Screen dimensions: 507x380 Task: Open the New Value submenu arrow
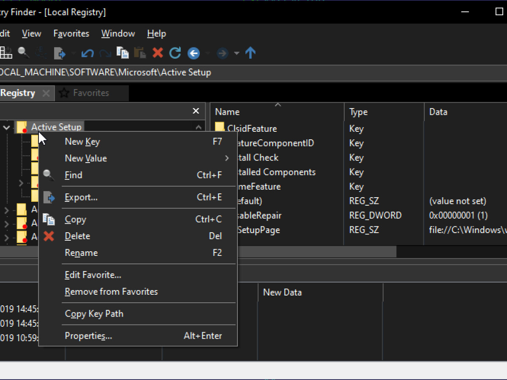tap(227, 158)
